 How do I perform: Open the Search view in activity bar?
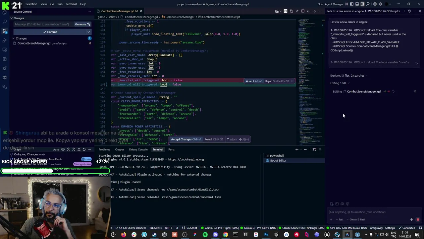[5, 22]
